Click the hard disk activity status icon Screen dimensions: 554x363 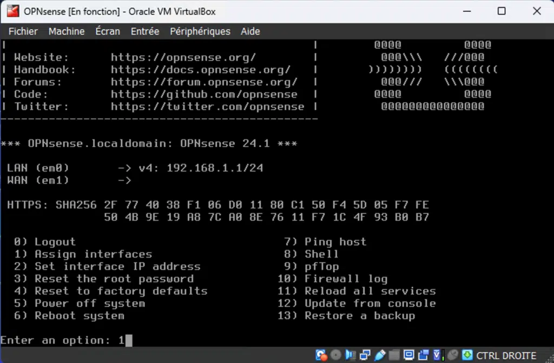tap(321, 355)
